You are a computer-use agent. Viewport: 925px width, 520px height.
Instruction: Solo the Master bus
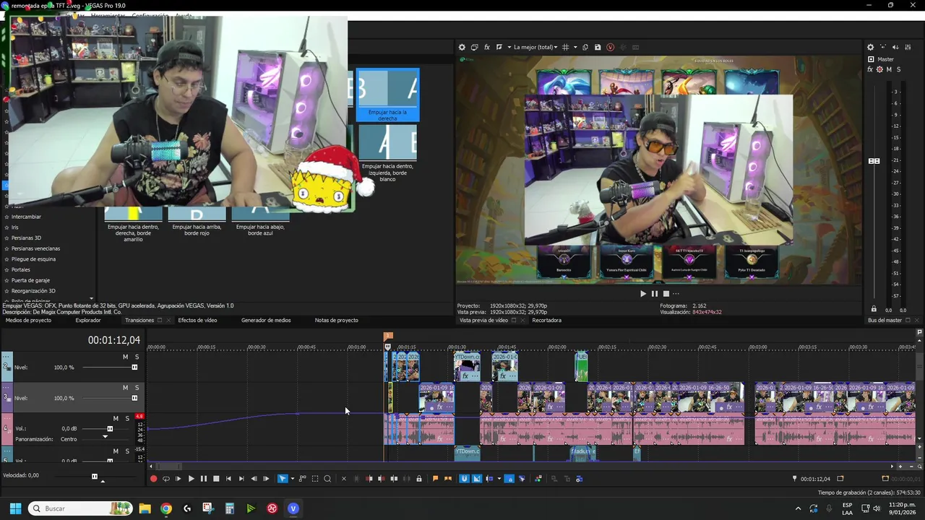[898, 69]
